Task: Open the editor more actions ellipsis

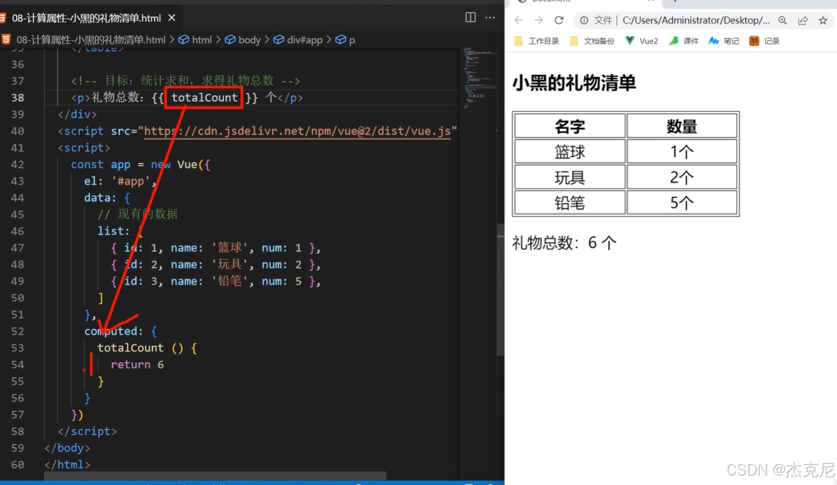Action: point(490,17)
